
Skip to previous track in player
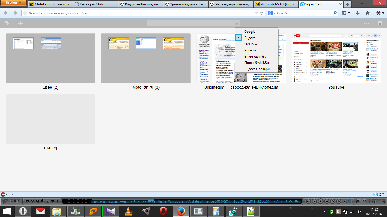tap(308, 201)
